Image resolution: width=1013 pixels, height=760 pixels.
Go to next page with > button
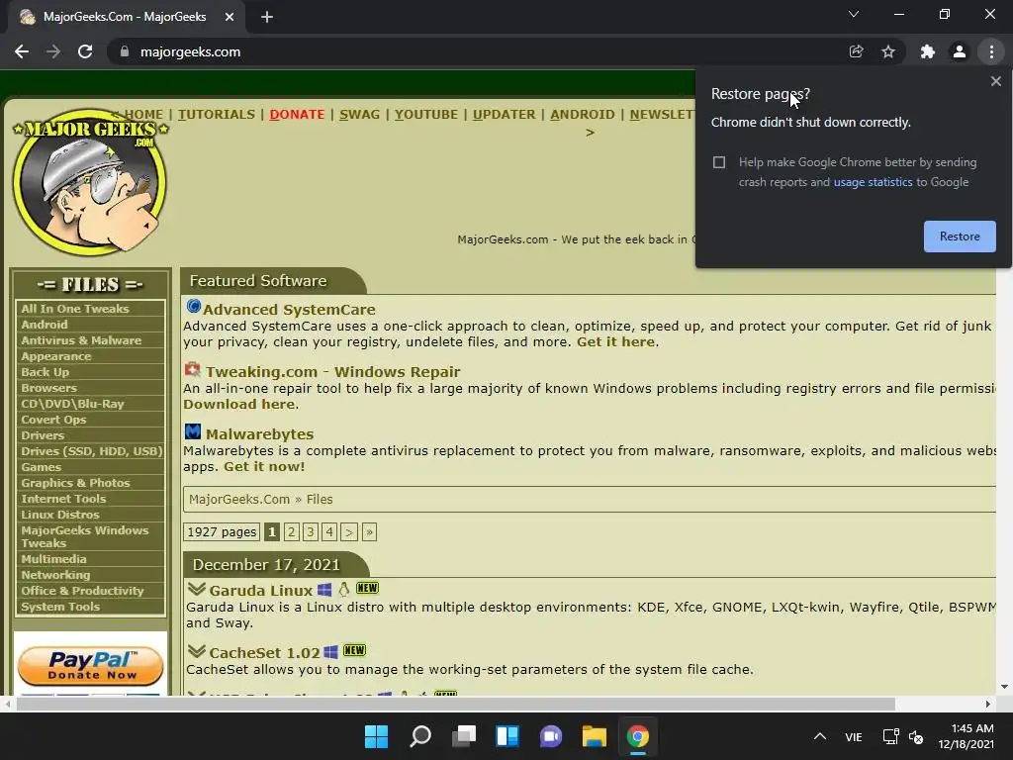click(x=349, y=531)
